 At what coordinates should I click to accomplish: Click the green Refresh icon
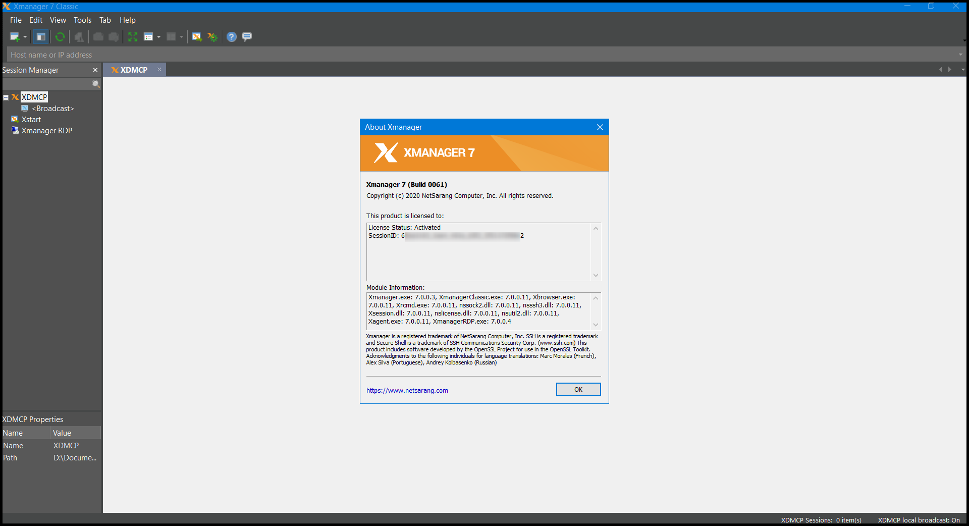click(x=60, y=37)
